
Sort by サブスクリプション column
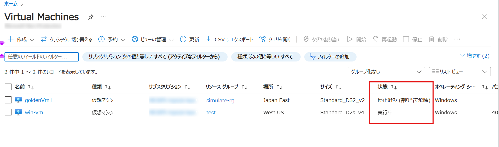click(x=170, y=87)
